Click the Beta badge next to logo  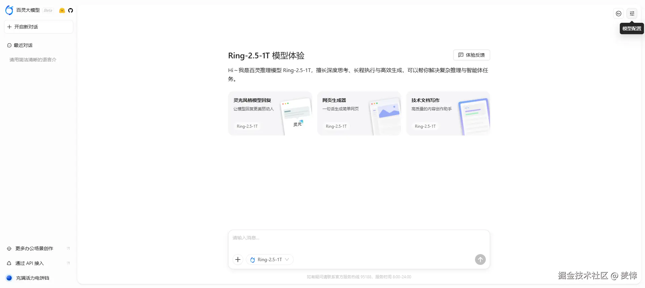pos(48,10)
